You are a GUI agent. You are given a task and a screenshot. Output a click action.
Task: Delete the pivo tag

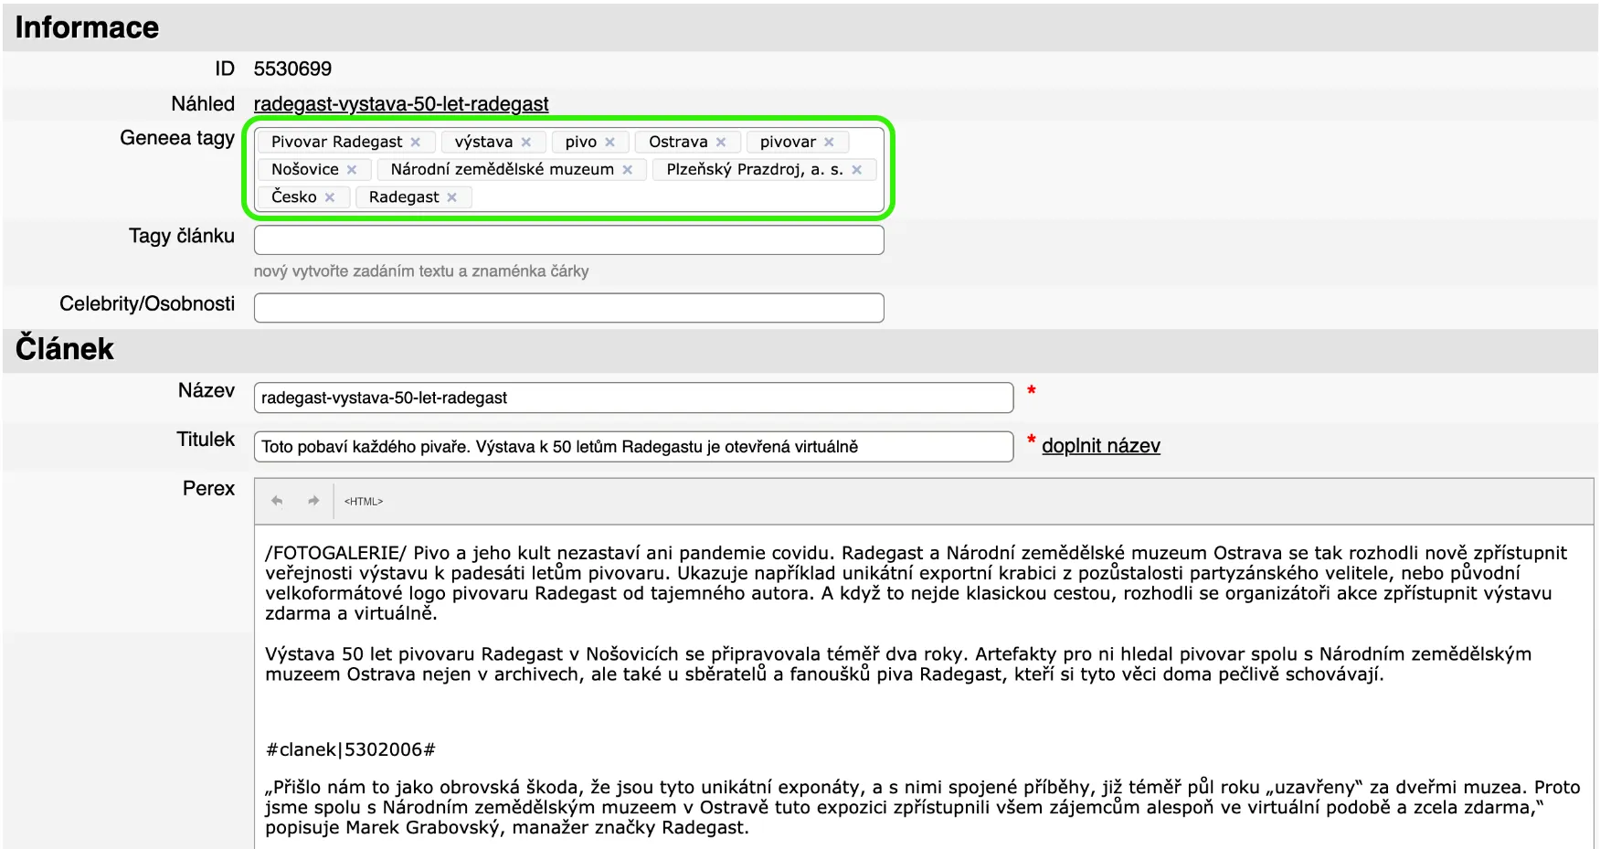[610, 143]
